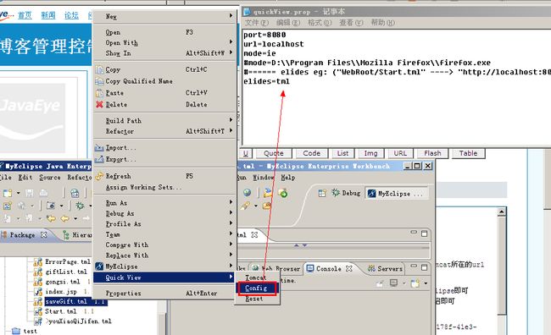Switch to the Web Browser tab
Image resolution: width=551 pixels, height=335 pixels.
point(276,269)
